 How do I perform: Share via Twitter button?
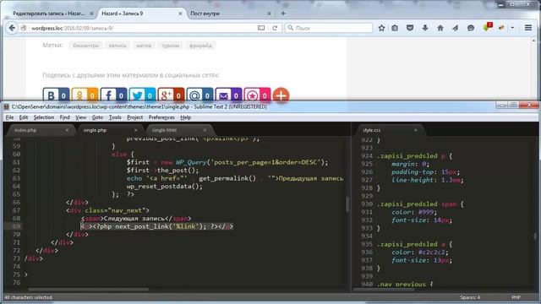143,95
